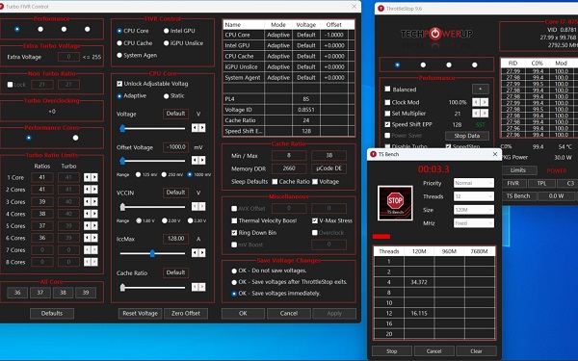
Task: Click the TS Bench title bar icon
Action: coord(373,154)
